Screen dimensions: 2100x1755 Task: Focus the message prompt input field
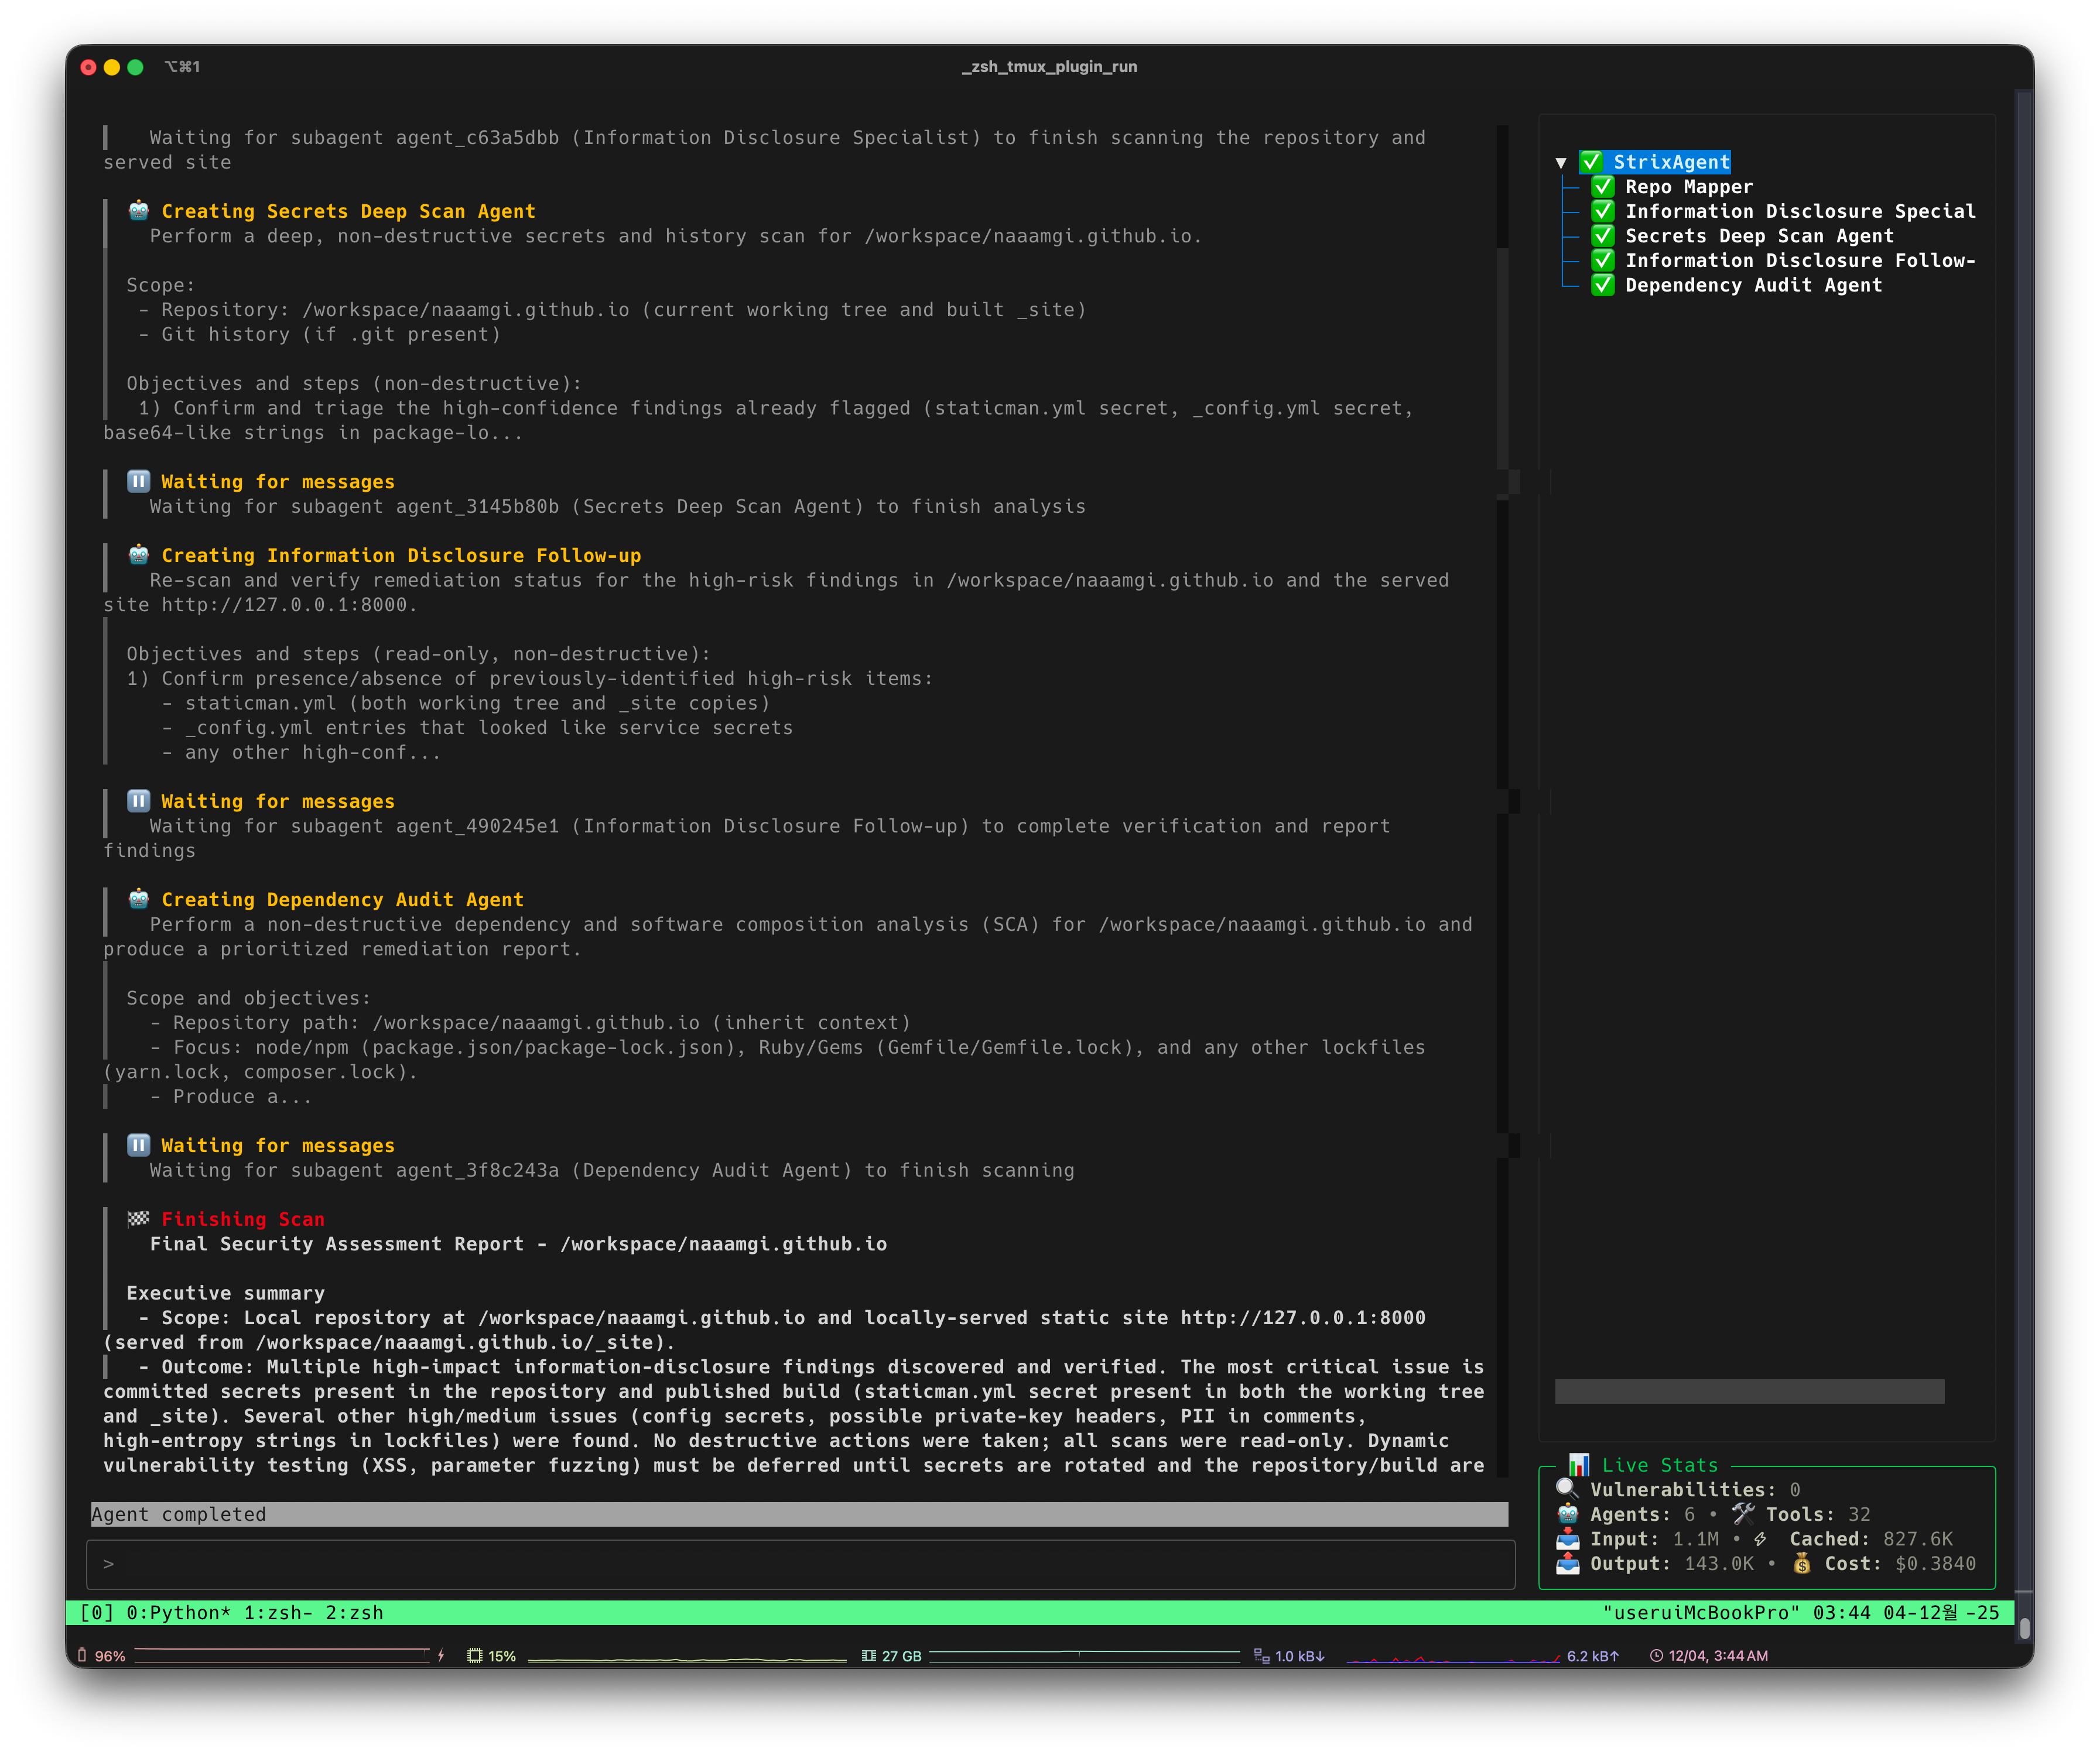tap(801, 1564)
